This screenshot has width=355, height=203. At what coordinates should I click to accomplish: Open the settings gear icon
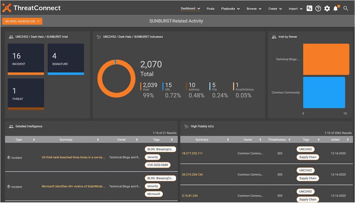pos(327,8)
